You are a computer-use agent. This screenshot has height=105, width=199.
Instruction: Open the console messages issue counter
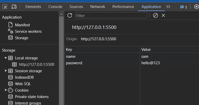[184, 7]
